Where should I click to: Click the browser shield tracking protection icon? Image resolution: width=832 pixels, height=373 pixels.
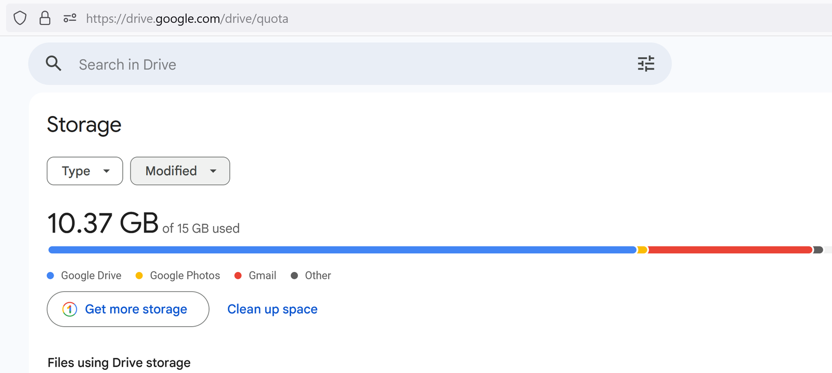(x=20, y=18)
